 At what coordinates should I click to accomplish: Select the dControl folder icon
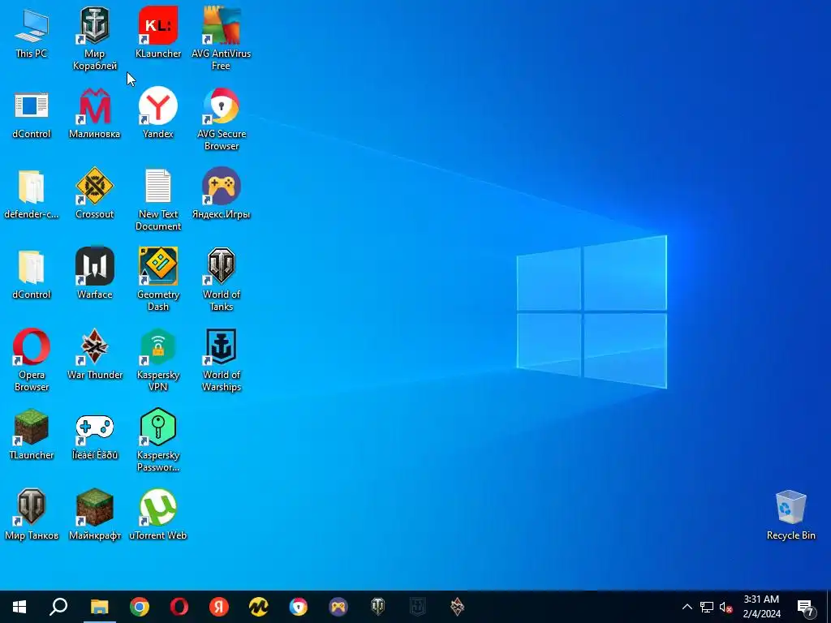[32, 275]
